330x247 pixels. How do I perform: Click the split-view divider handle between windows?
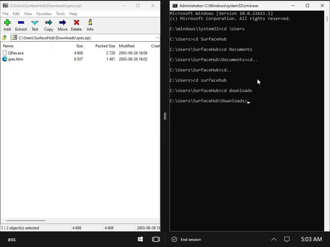(x=165, y=116)
